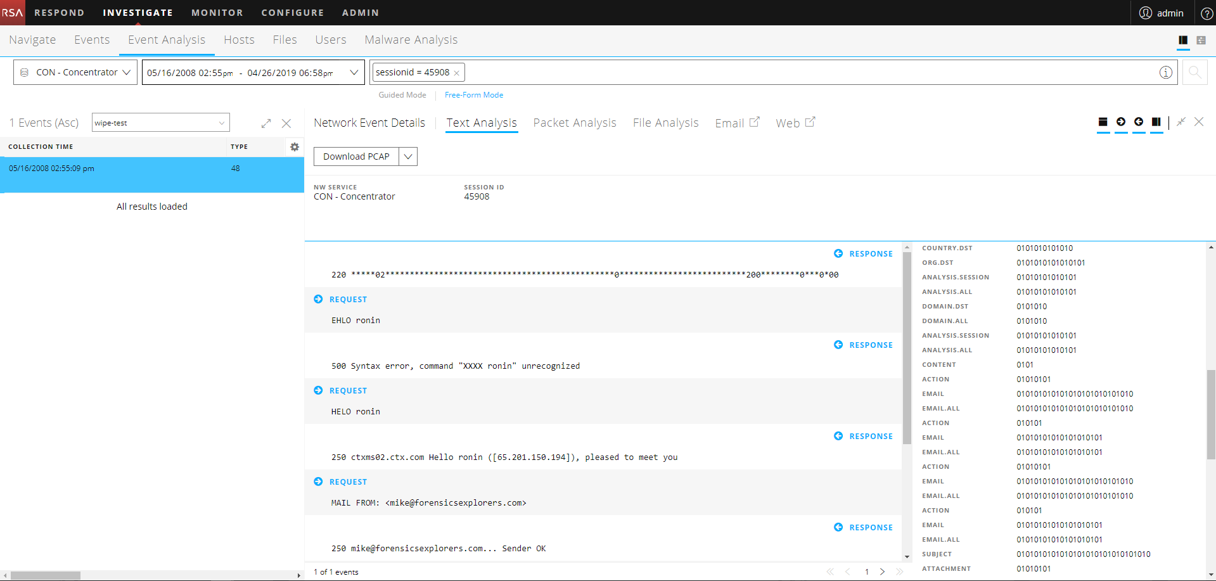Open the Malware Analysis tab

411,40
